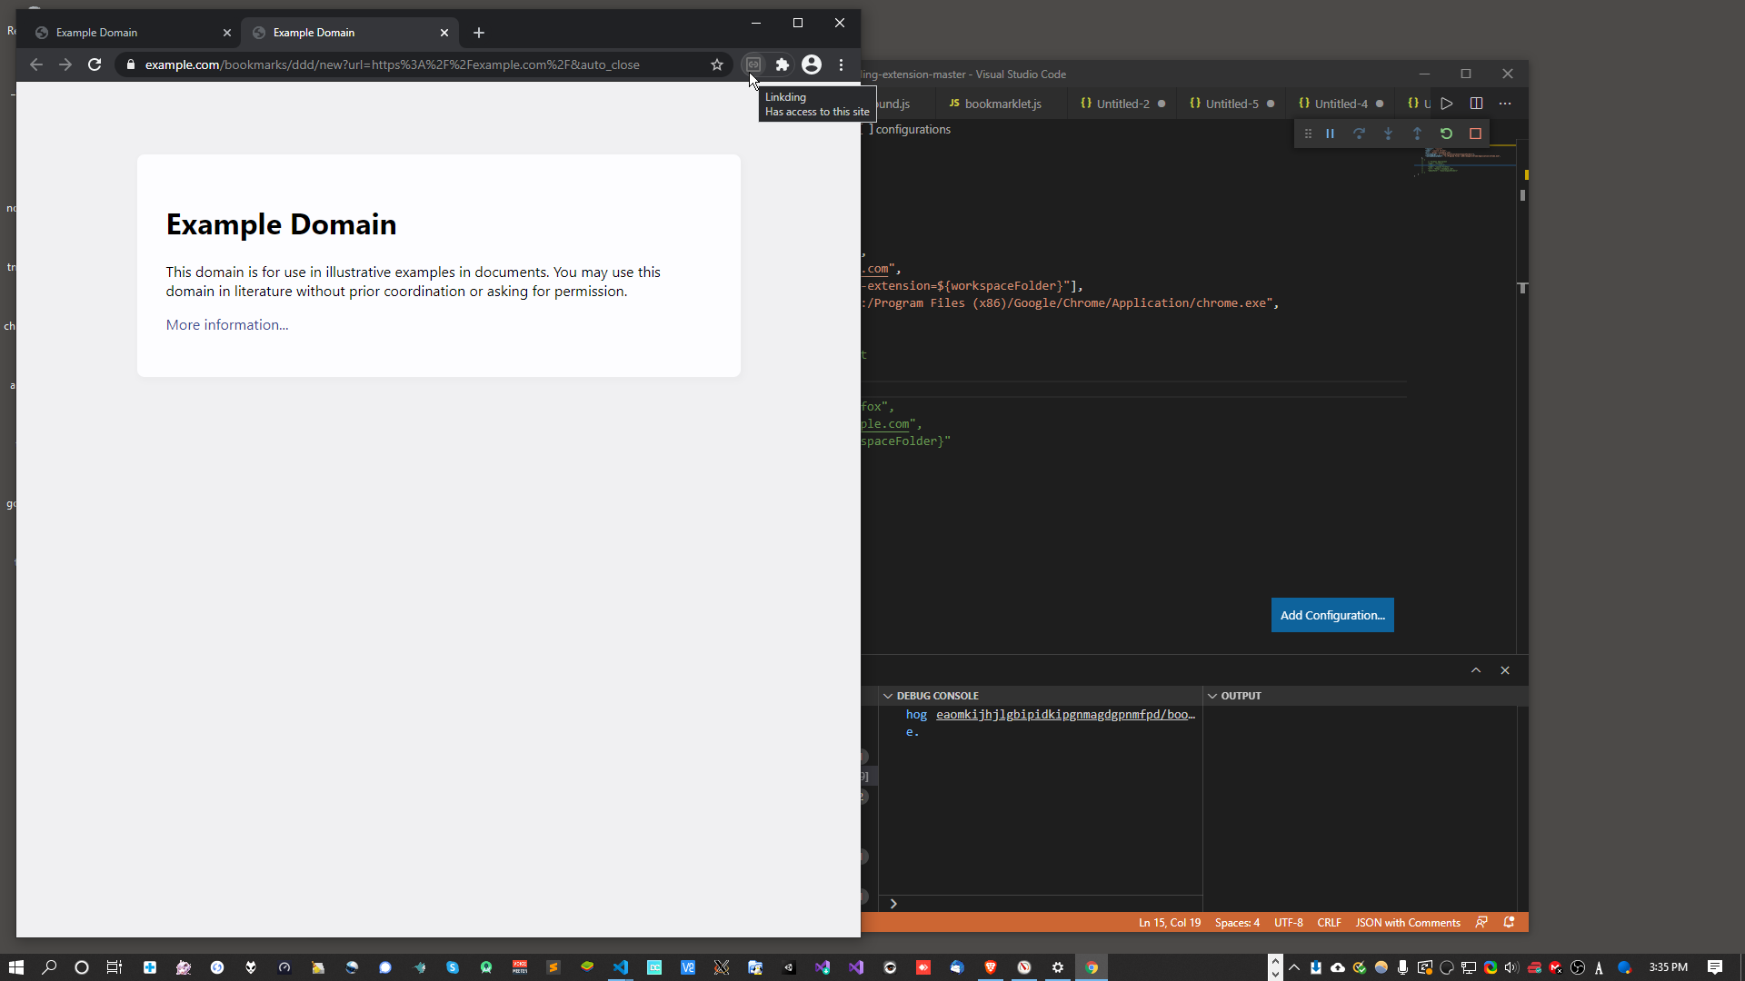
Task: Pause the debugger from the debug toolbar
Action: (1330, 134)
